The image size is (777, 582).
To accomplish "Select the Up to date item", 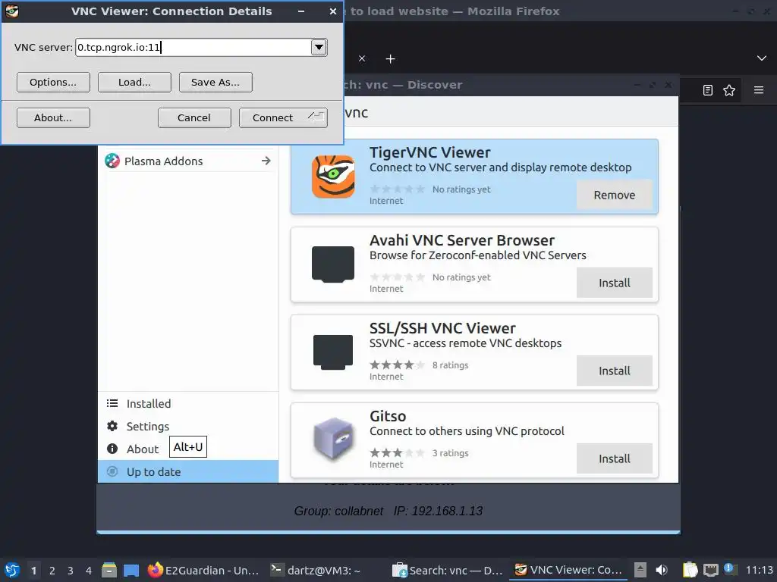I will pyautogui.click(x=188, y=471).
